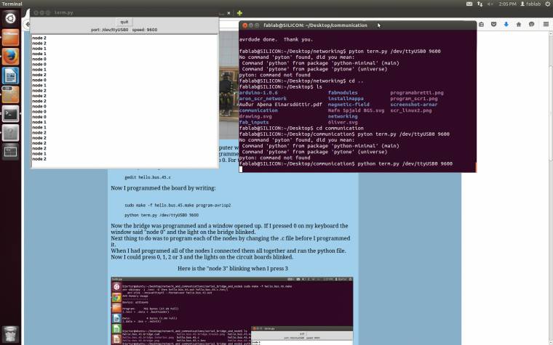Open the clock showing 2:05 PM
The height and width of the screenshot is (345, 553).
(x=507, y=4)
